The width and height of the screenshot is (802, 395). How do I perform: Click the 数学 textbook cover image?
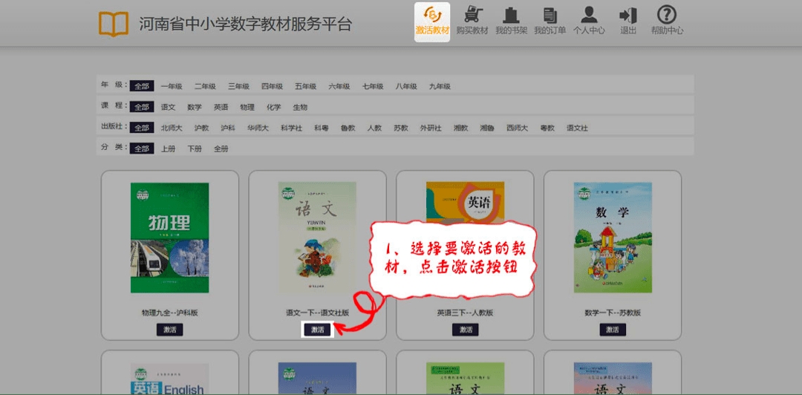tap(613, 238)
